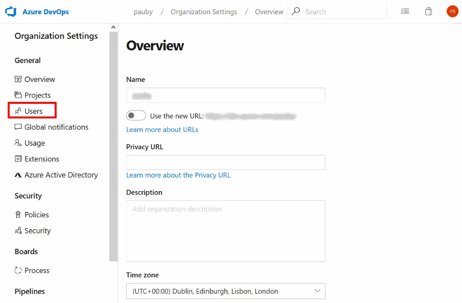462x303 pixels.
Task: Click the Global notifications chat icon
Action: (18, 127)
